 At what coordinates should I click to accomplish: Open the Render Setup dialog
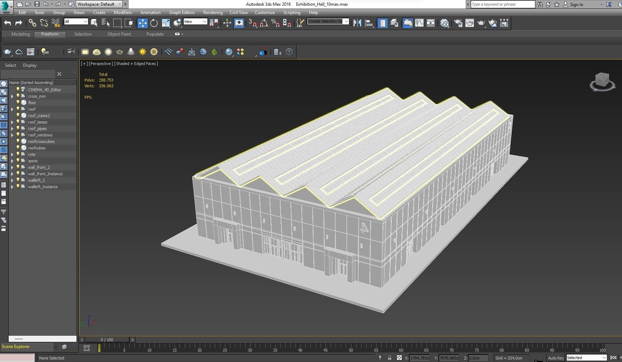458,23
